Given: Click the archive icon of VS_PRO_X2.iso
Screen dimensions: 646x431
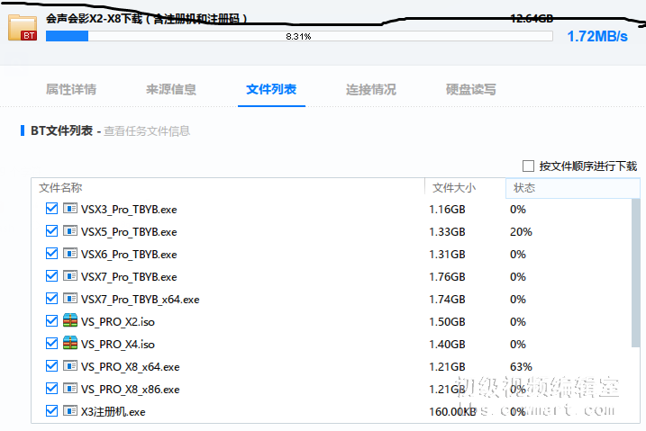Looking at the screenshot, I should 70,320.
